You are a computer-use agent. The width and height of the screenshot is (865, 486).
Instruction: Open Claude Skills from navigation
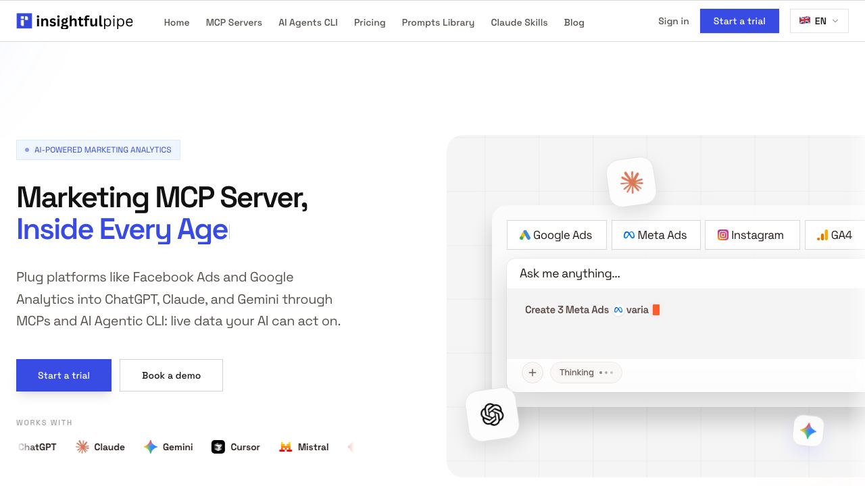[519, 22]
